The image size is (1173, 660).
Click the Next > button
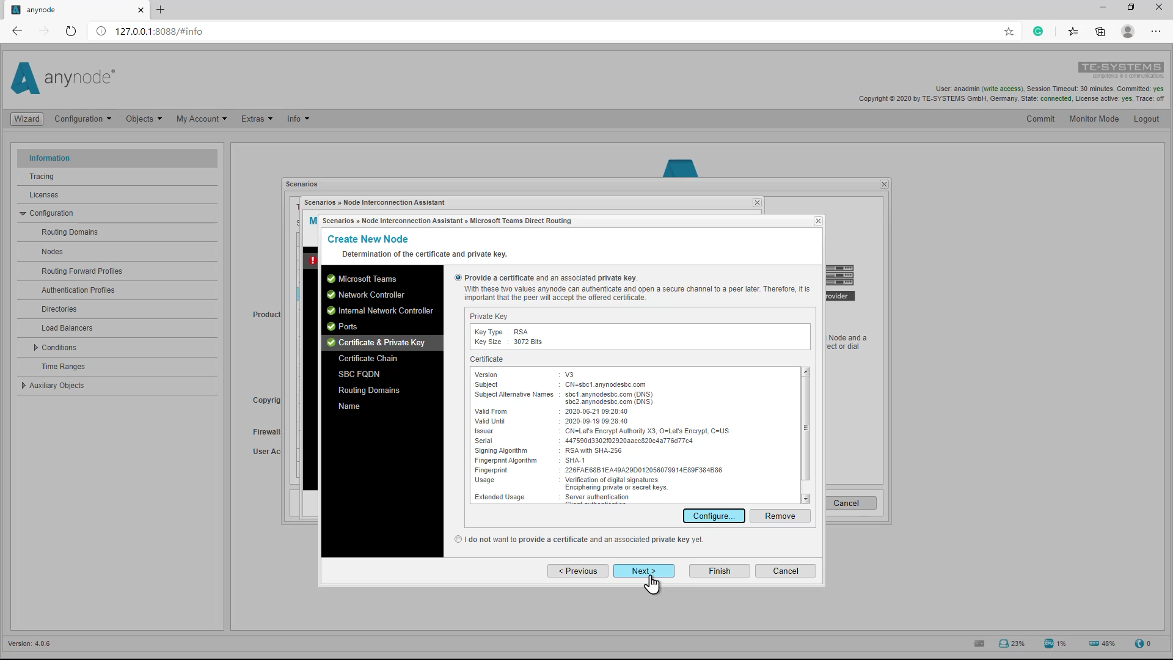(x=644, y=571)
